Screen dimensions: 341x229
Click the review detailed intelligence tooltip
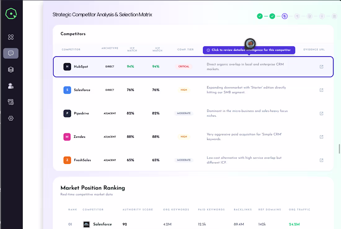point(249,50)
